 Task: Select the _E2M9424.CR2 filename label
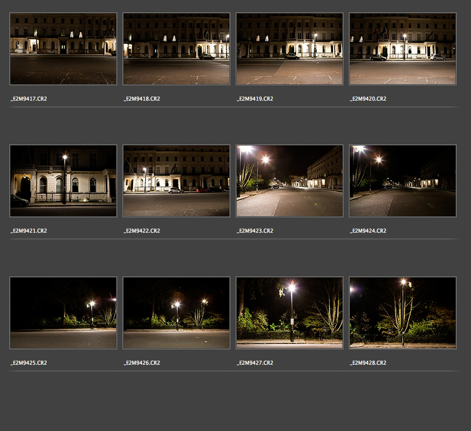pos(368,231)
